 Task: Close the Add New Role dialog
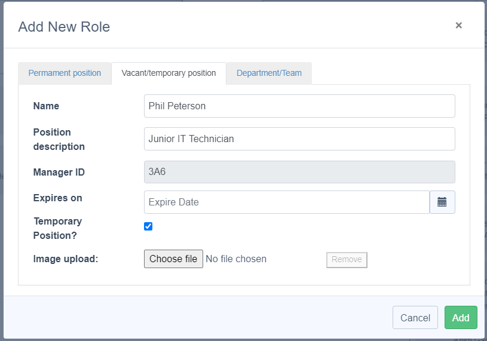coord(458,25)
